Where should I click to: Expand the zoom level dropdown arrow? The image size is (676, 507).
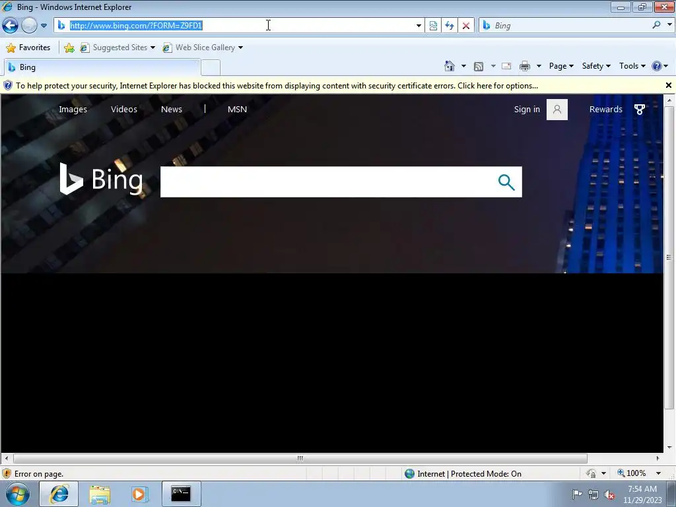[x=658, y=473]
